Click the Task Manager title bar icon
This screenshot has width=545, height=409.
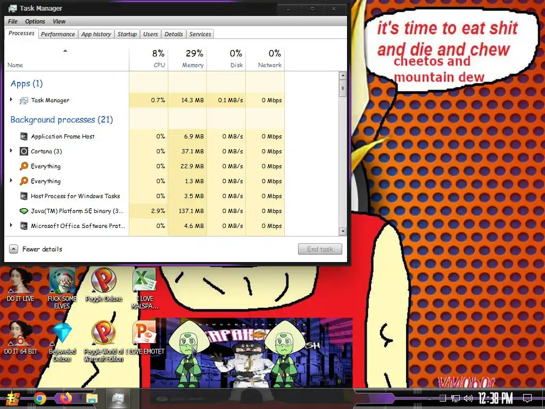[x=13, y=8]
